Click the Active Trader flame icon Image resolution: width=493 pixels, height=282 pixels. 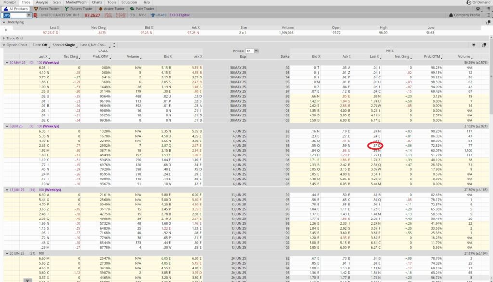coord(101,9)
